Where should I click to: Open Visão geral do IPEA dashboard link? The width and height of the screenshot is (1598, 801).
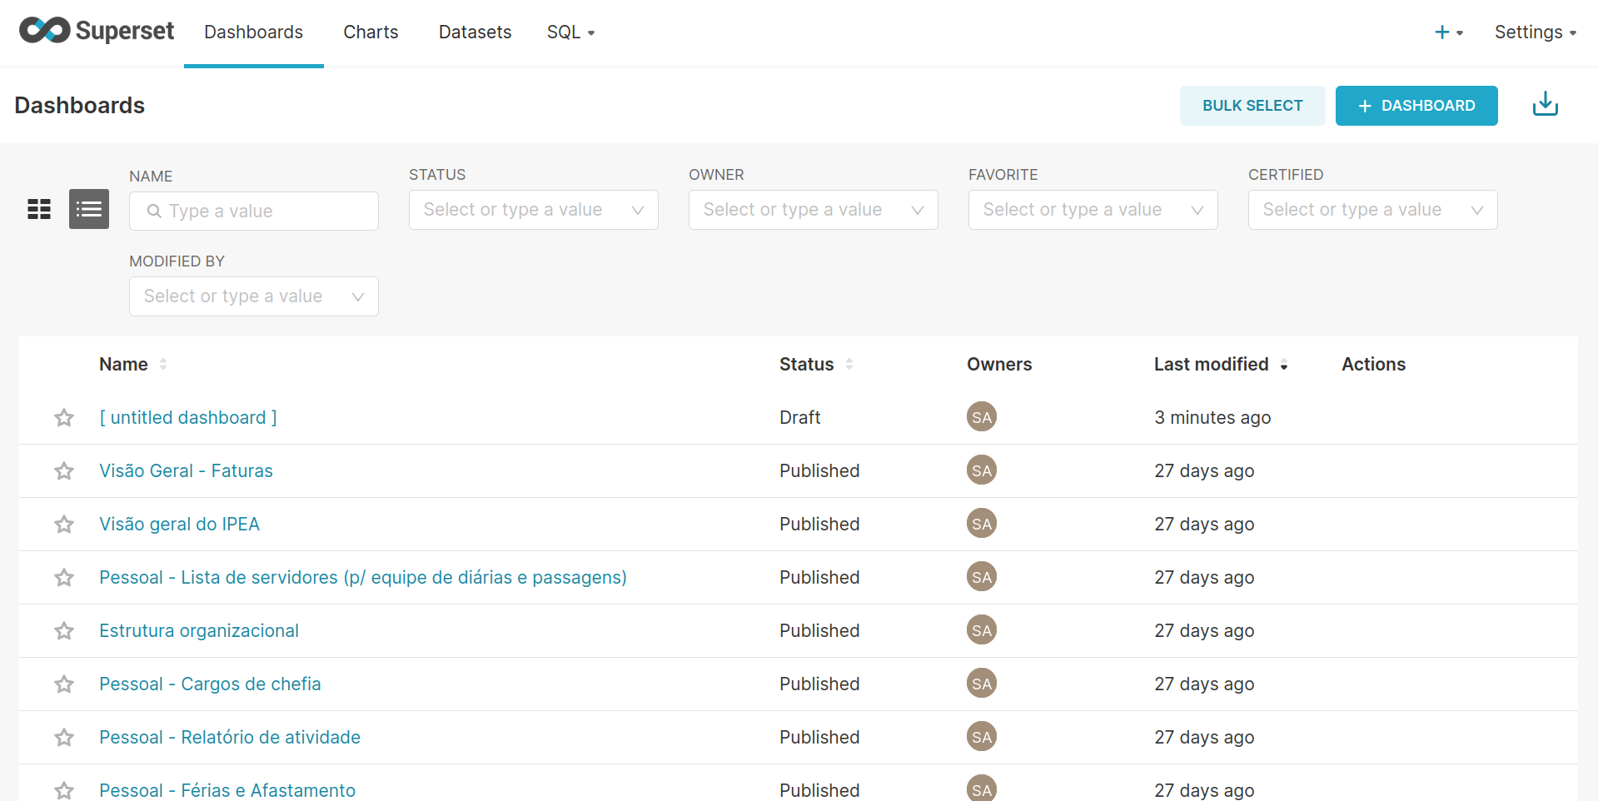179,524
